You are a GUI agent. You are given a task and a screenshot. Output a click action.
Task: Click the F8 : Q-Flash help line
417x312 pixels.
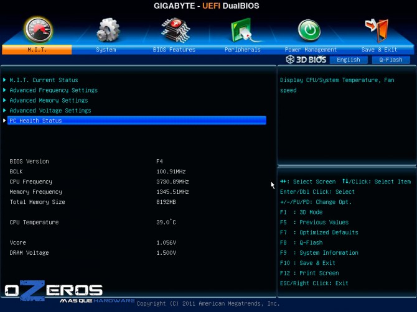pos(301,242)
